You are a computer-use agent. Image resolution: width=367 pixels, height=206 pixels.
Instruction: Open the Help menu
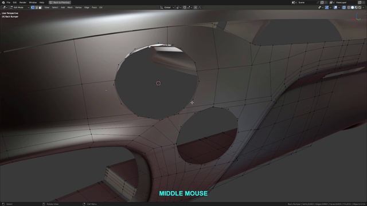[x=42, y=2]
